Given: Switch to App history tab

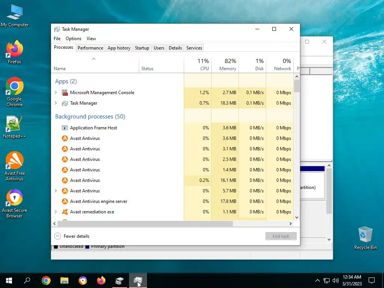Looking at the screenshot, I should click(x=119, y=48).
